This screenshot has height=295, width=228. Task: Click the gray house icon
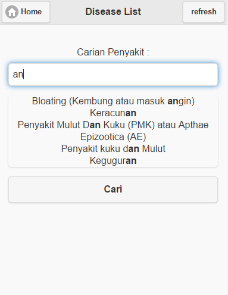(12, 12)
